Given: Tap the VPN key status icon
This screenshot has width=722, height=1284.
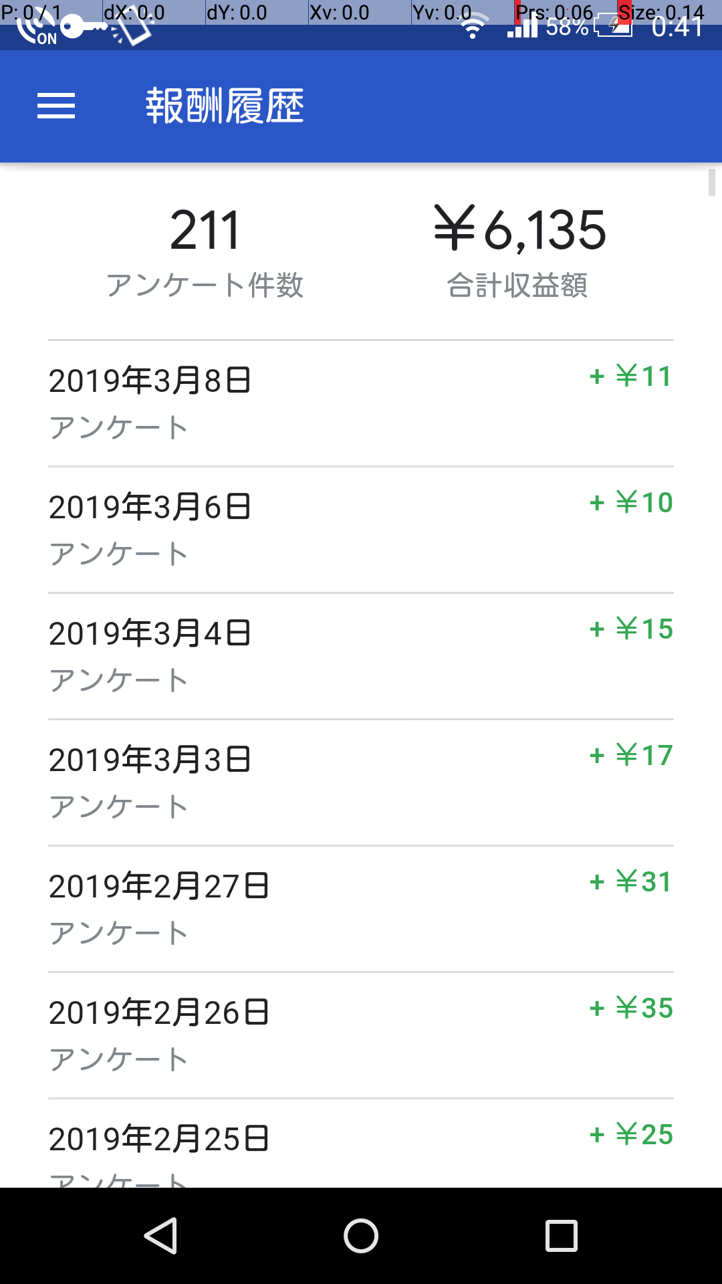Looking at the screenshot, I should pos(84,27).
